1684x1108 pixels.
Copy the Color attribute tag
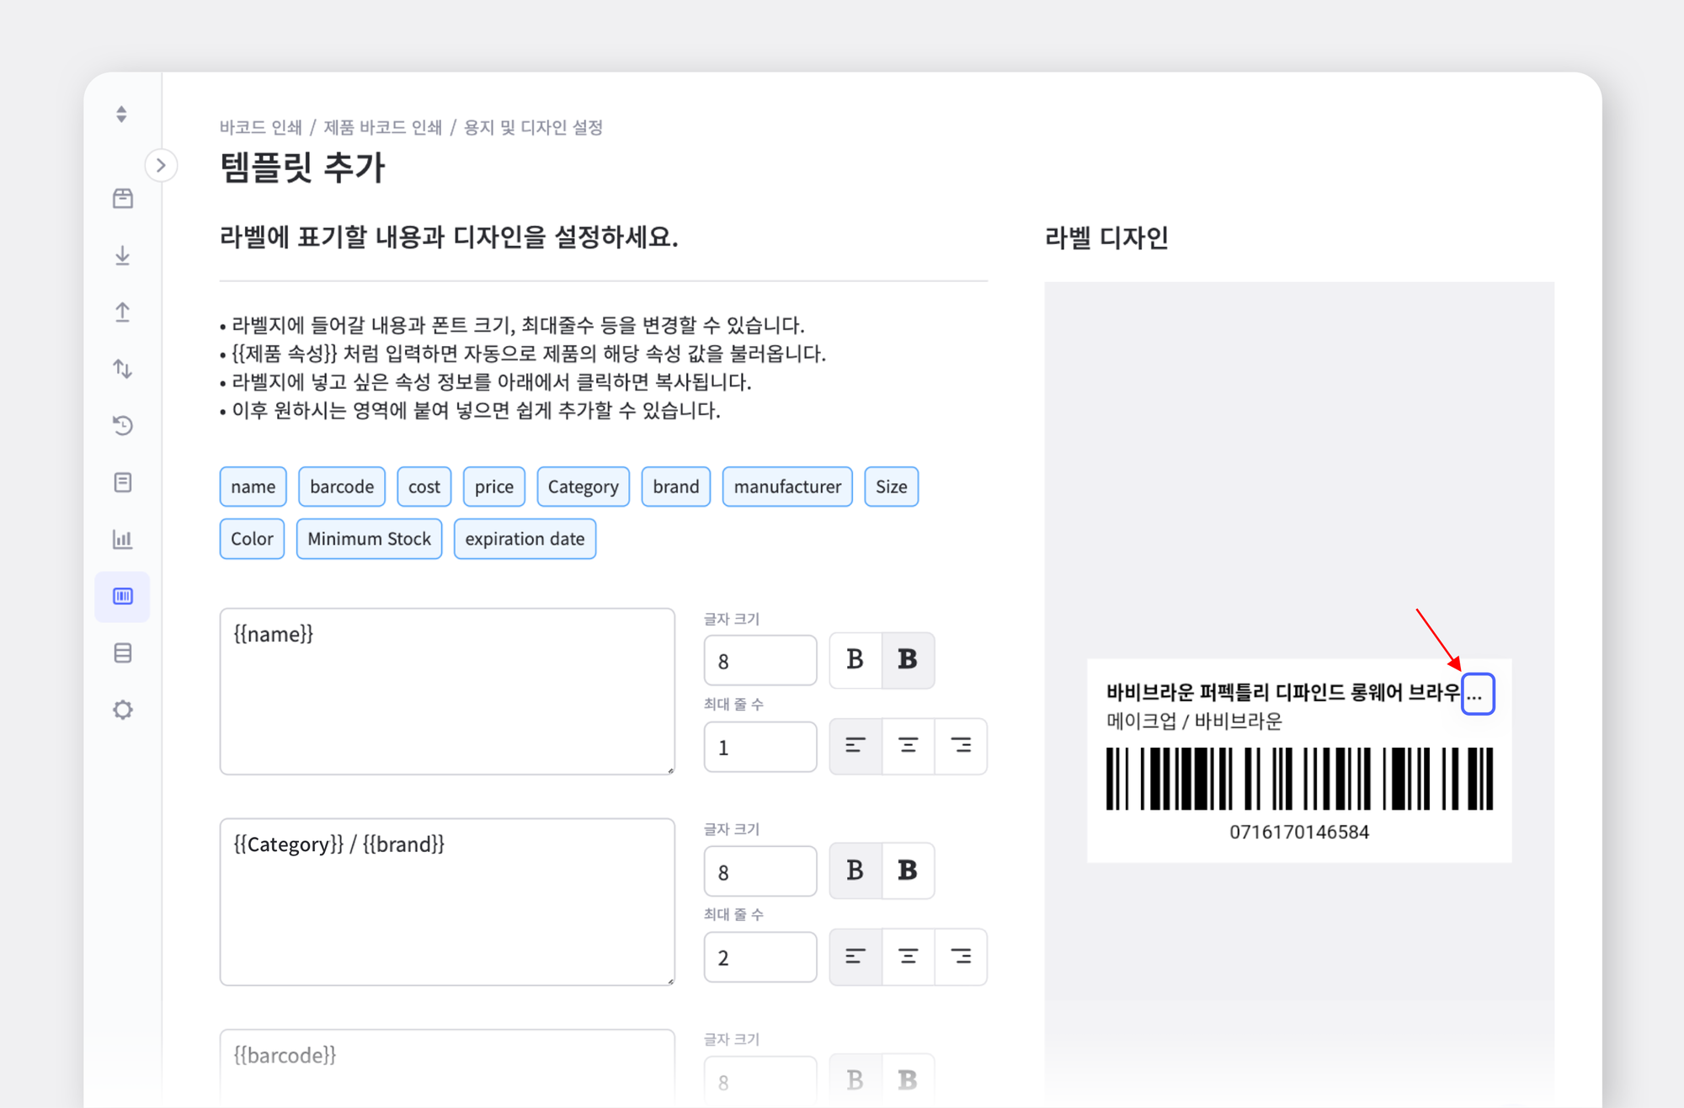[253, 539]
